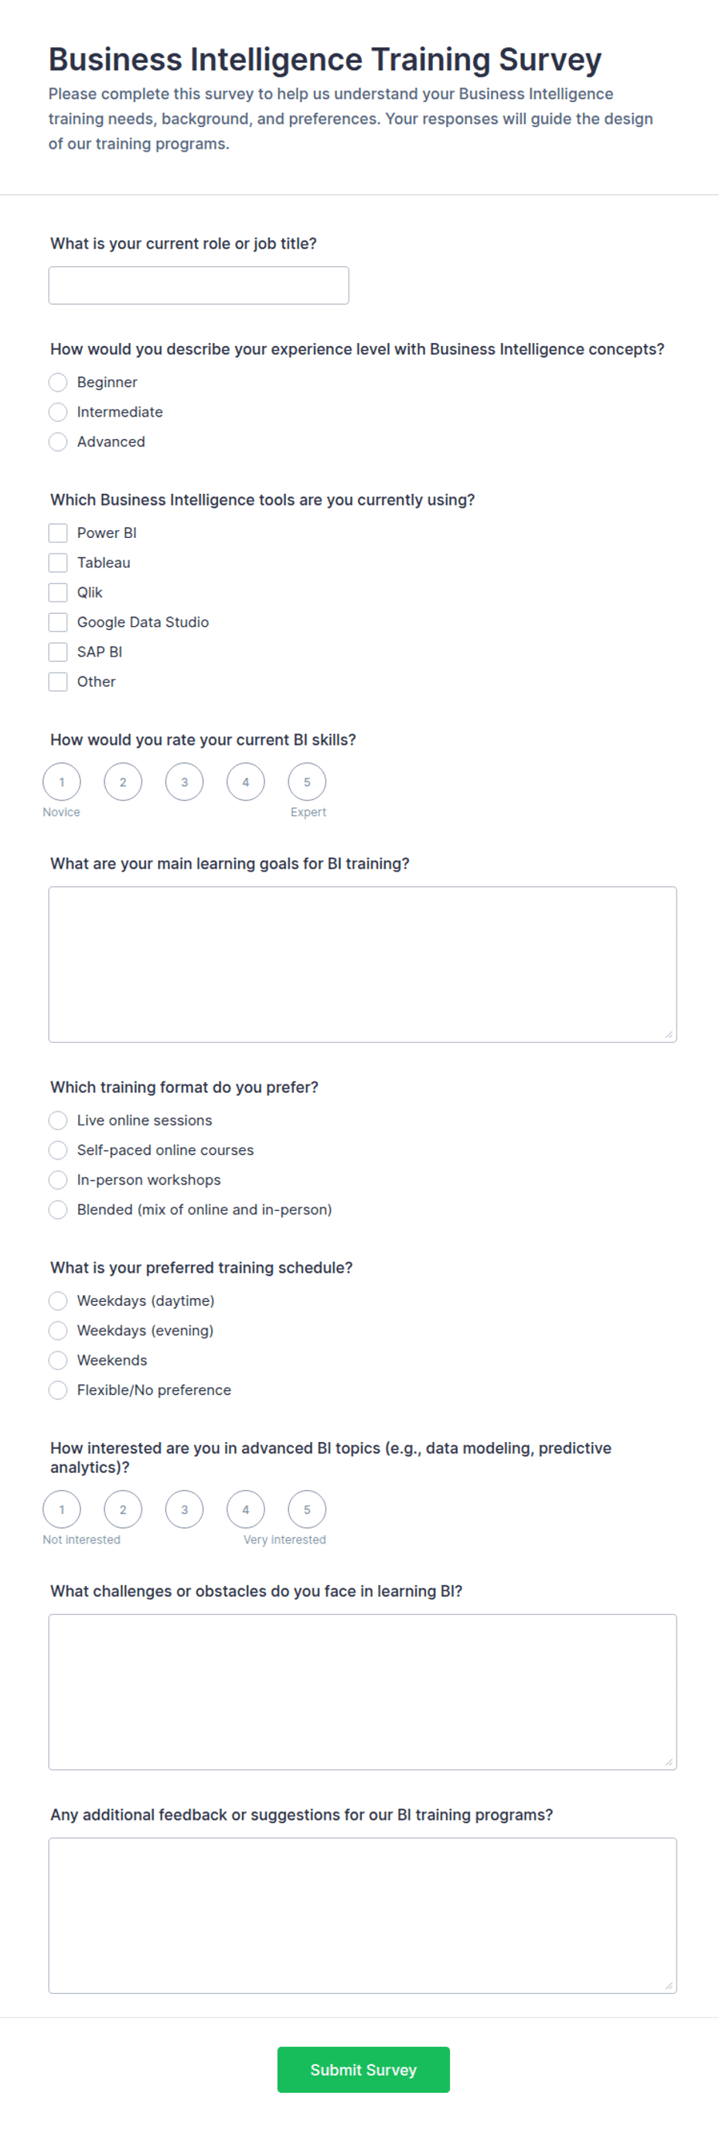Click the learning goals text area
The image size is (719, 2131).
[363, 964]
